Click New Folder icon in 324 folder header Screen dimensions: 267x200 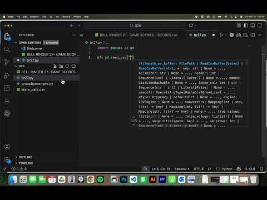(x=61, y=66)
